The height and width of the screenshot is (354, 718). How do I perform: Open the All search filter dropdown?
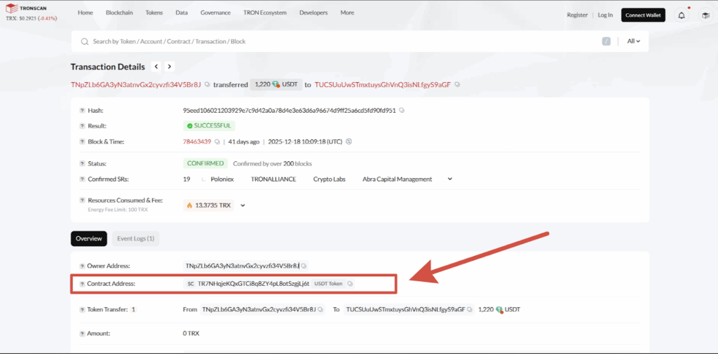tap(633, 41)
